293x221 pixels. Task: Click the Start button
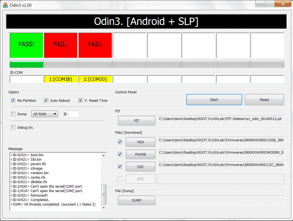[x=214, y=100]
